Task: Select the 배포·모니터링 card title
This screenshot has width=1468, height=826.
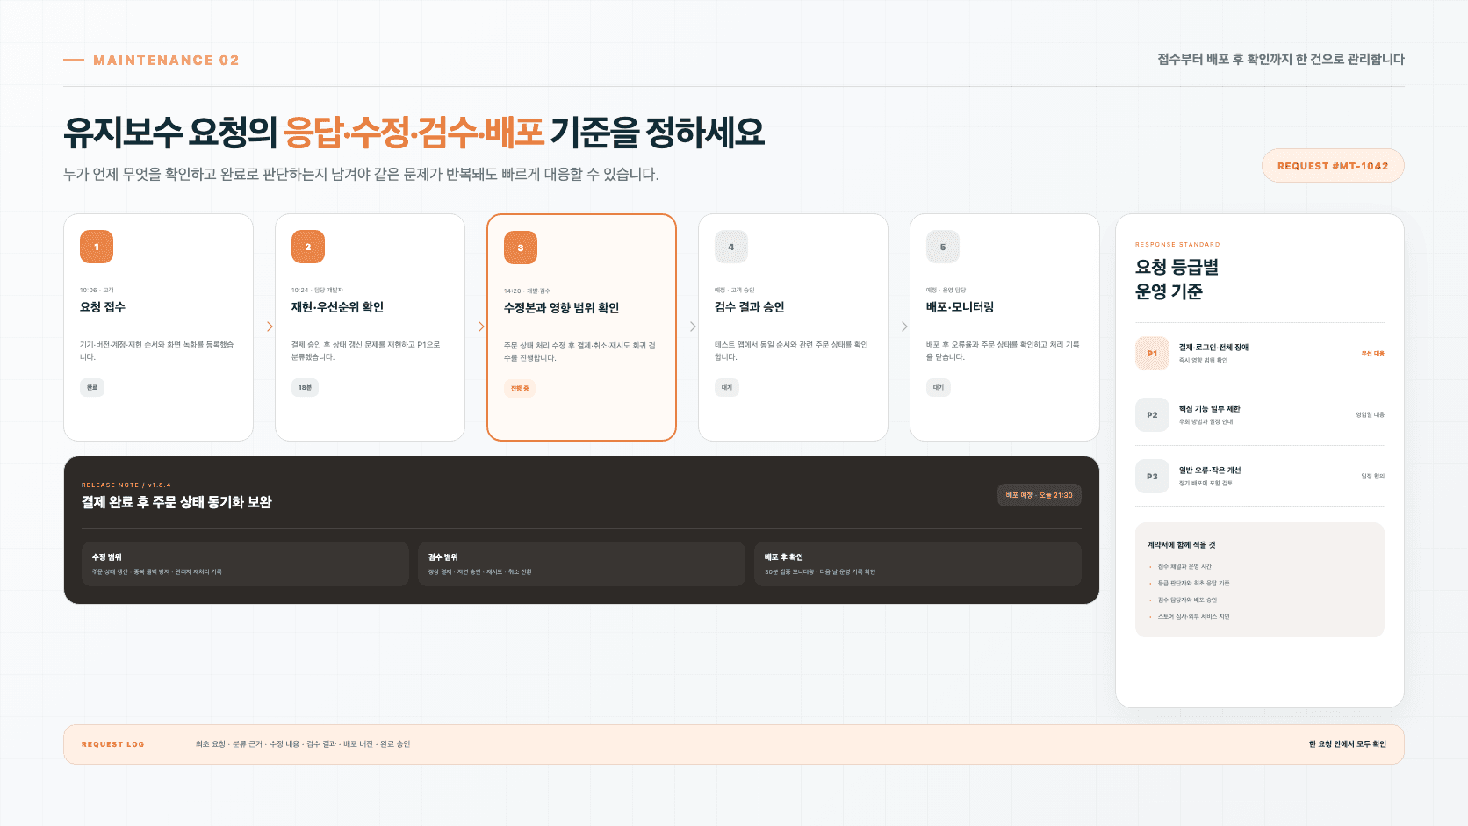Action: [x=960, y=307]
